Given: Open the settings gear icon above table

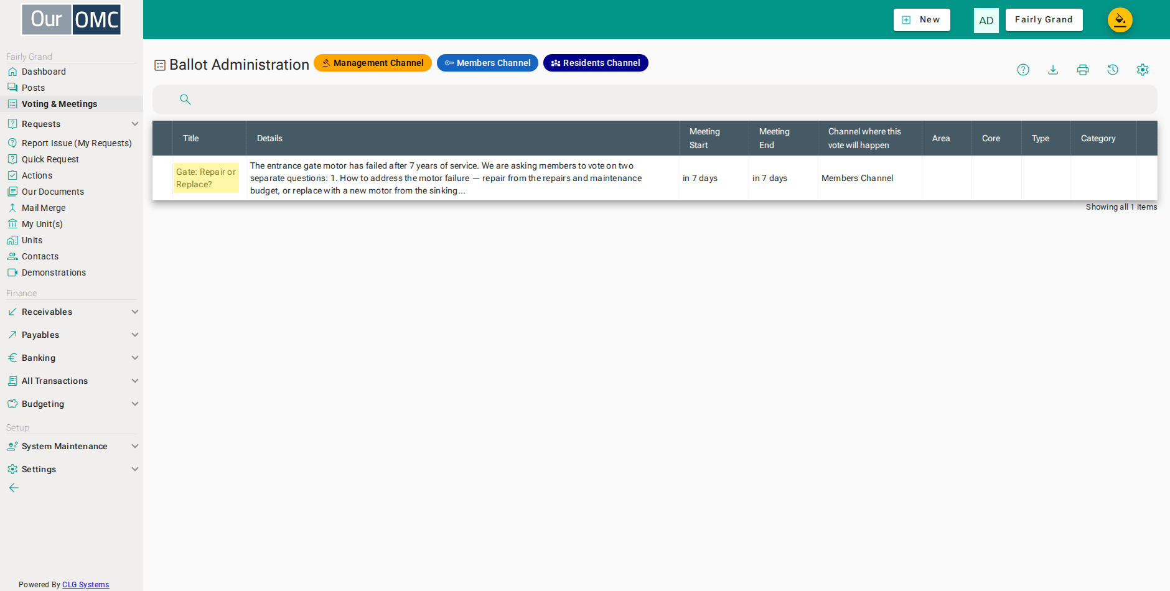Looking at the screenshot, I should coord(1143,70).
